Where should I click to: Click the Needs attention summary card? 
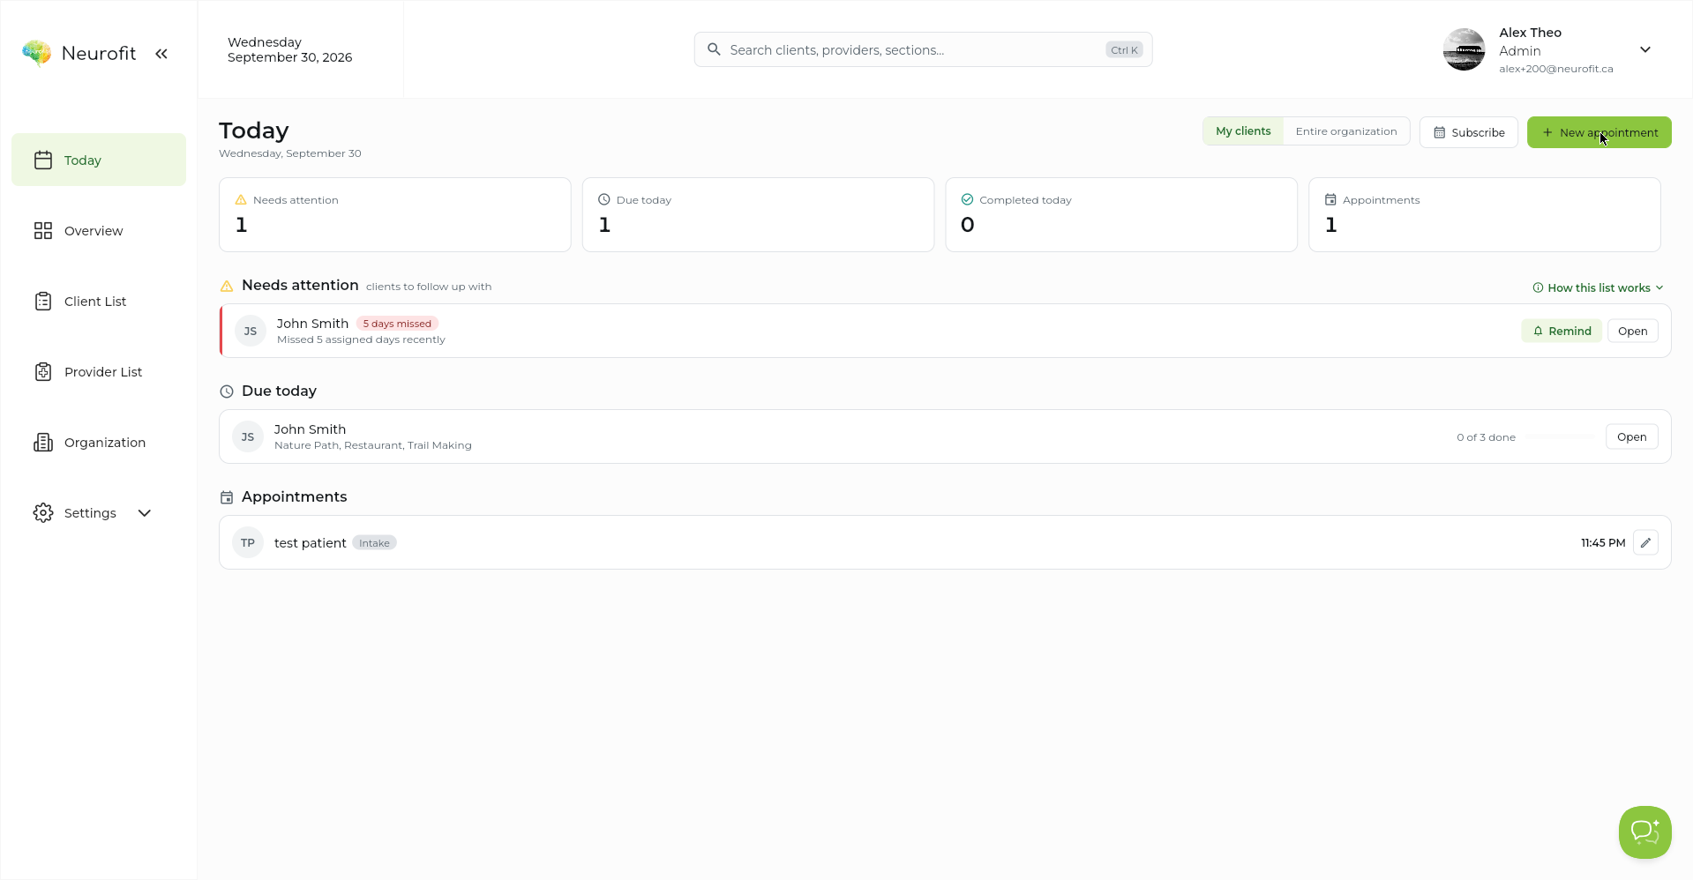coord(395,214)
